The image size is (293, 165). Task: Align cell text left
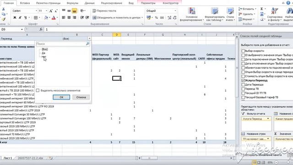pos(64,17)
